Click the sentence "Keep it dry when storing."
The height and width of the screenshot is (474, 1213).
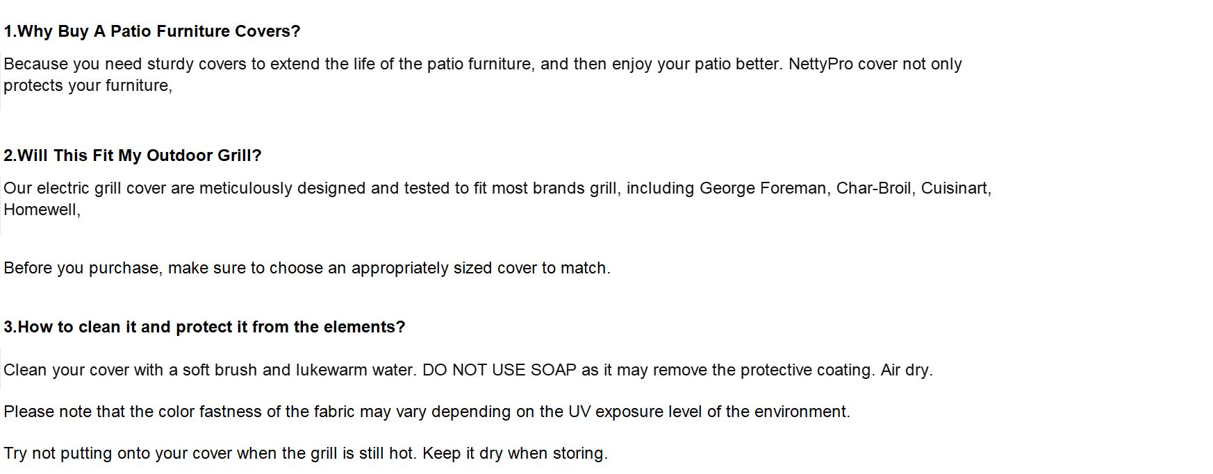point(515,453)
